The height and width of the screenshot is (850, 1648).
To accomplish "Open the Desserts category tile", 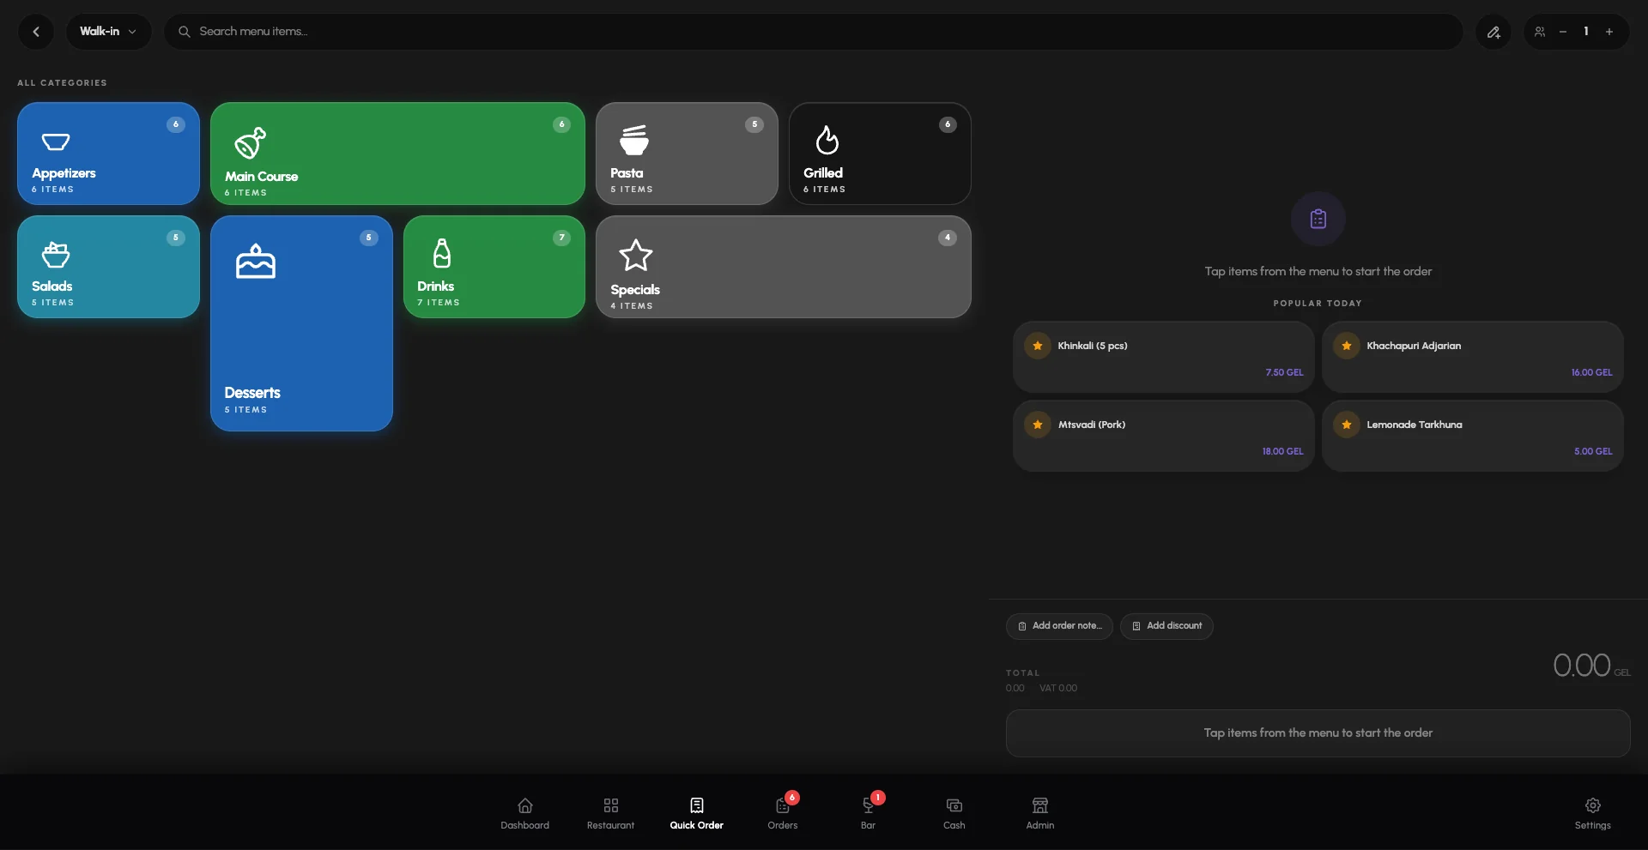I will (301, 323).
